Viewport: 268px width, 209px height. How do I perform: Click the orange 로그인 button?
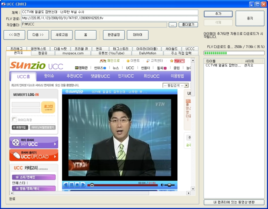[48, 107]
